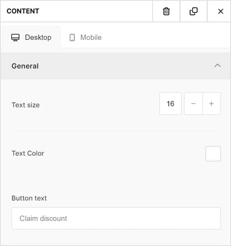Increase text size with plus button

[211, 103]
